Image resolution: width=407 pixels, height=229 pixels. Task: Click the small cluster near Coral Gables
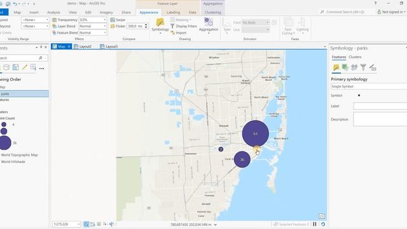coord(221,149)
